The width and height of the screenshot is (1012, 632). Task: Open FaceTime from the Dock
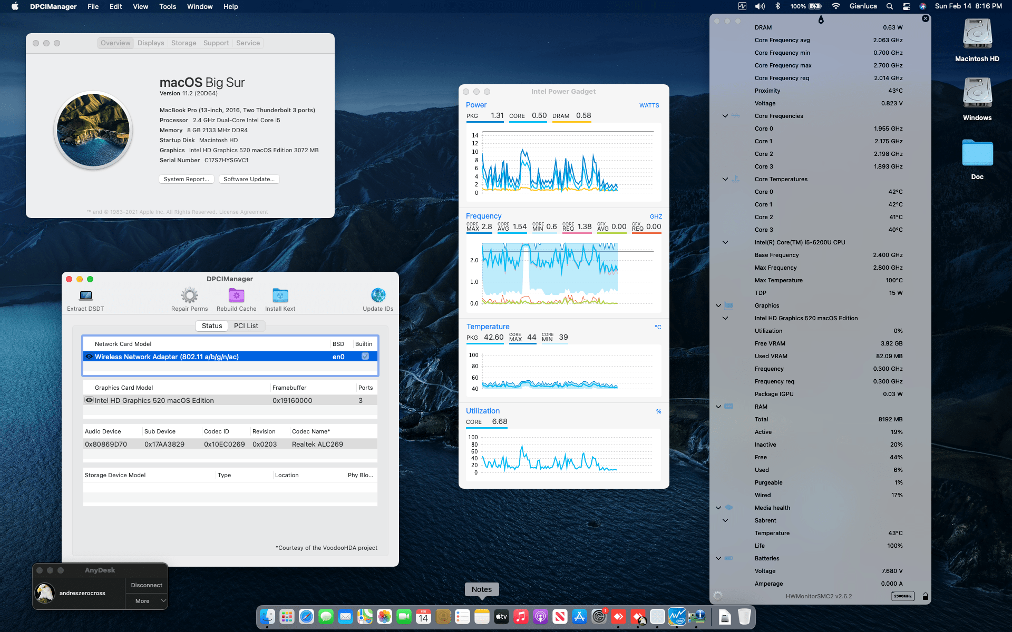(x=404, y=616)
